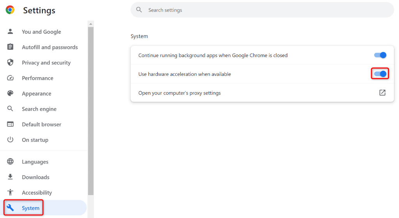The image size is (399, 218).
Task: Click the speedometer icon for Performance
Action: 10,78
